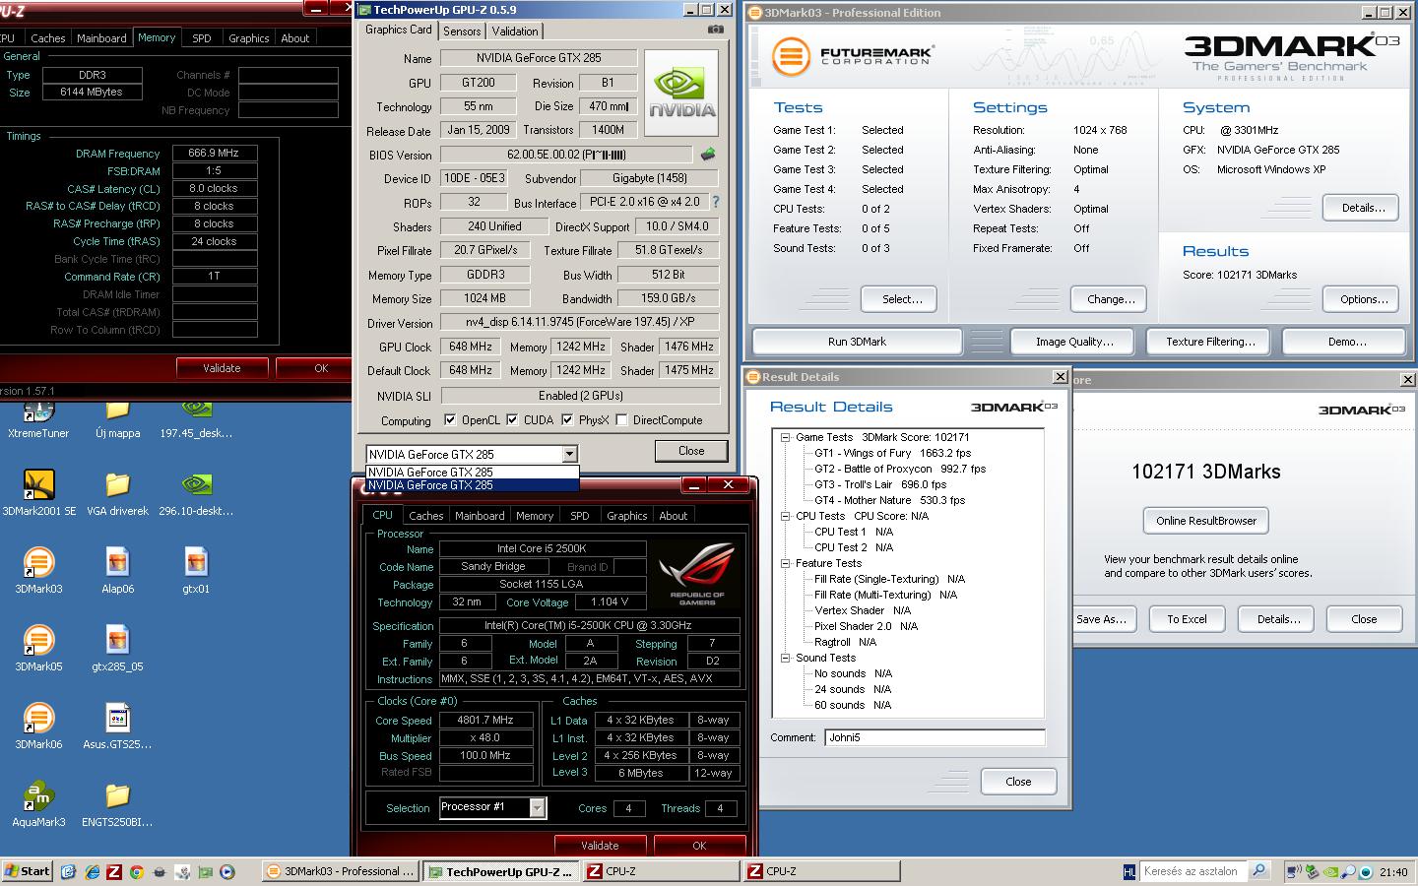Image resolution: width=1418 pixels, height=886 pixels.
Task: Click the NVIDIA logo in GPU-Z
Action: [x=680, y=94]
